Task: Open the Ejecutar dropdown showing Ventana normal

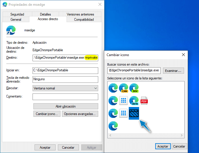Action: [x=65, y=88]
